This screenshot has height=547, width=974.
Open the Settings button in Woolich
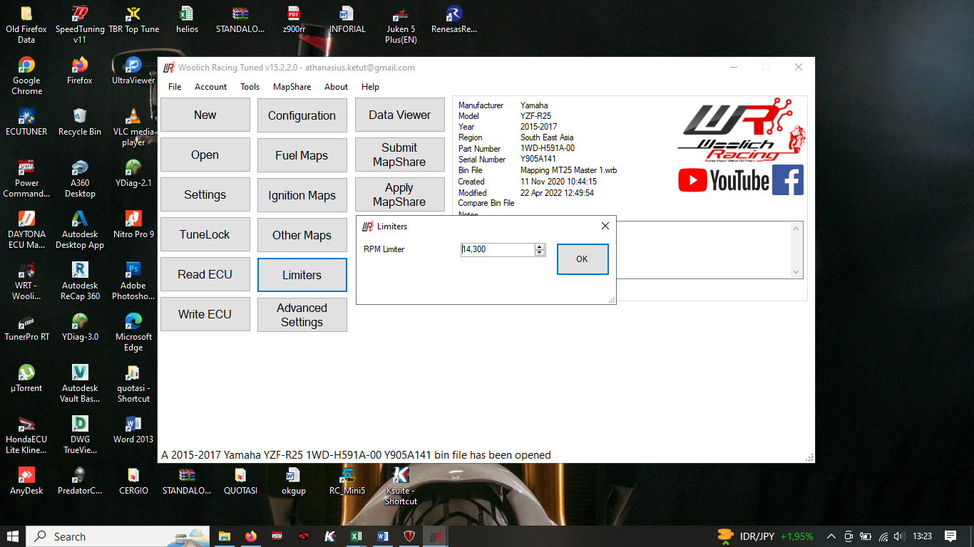click(205, 194)
